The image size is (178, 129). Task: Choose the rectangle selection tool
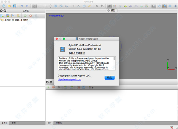tap(39, 6)
